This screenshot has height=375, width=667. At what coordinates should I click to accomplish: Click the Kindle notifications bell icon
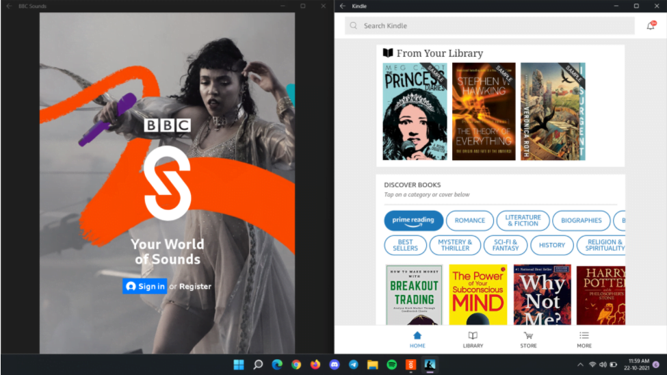click(x=651, y=25)
